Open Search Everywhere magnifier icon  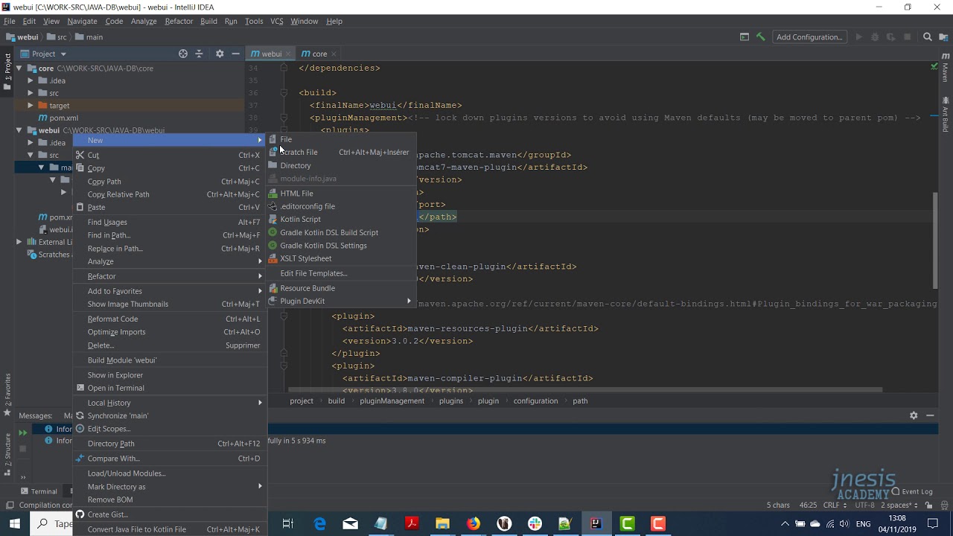point(927,36)
